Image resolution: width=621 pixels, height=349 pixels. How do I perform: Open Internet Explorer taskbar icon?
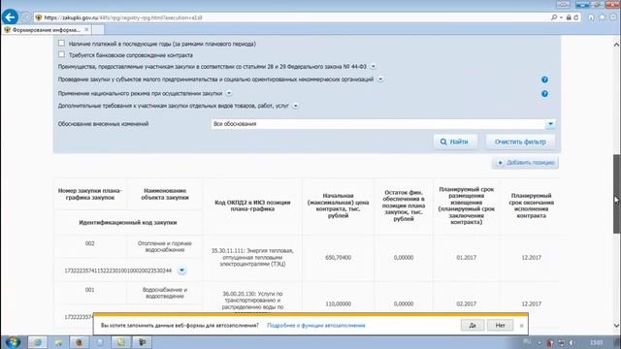(x=37, y=342)
